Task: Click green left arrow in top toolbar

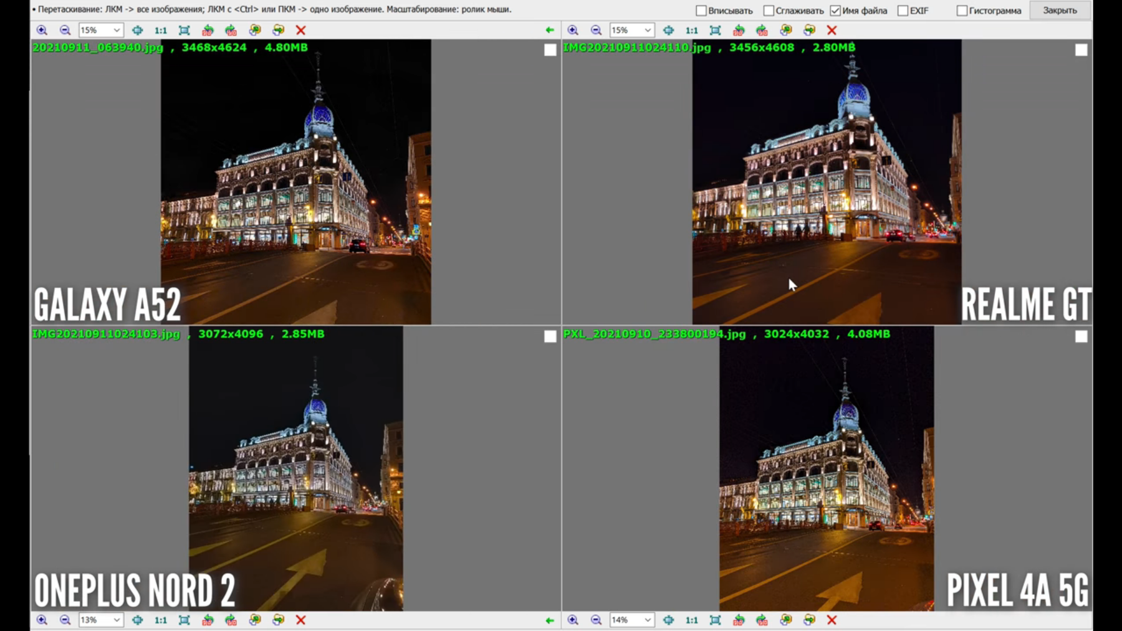Action: [549, 30]
